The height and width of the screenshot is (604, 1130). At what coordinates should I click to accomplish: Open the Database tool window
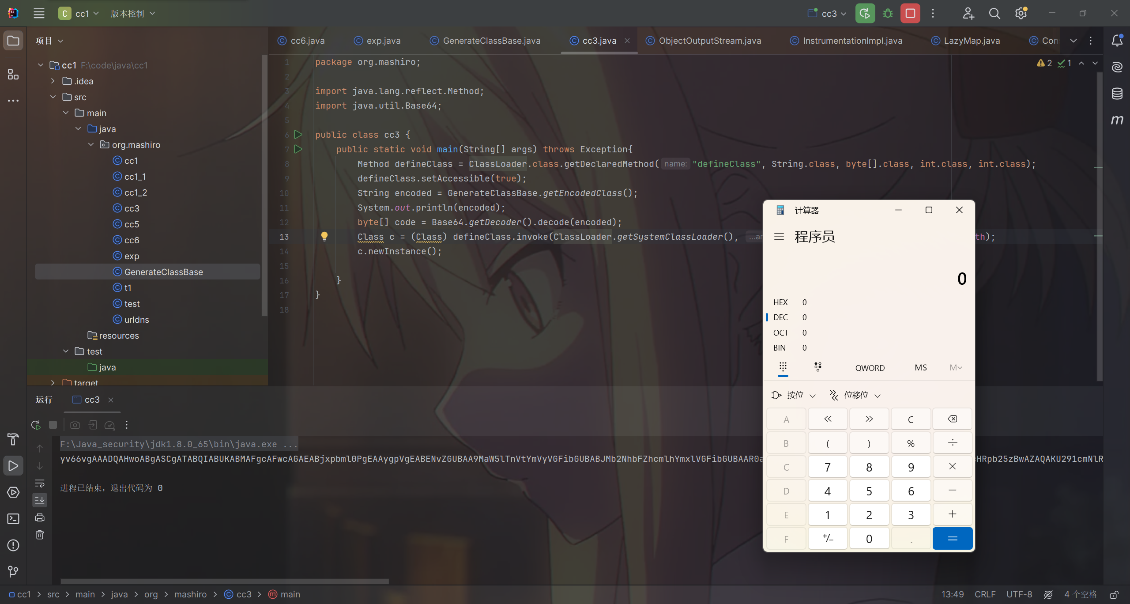(x=1117, y=94)
